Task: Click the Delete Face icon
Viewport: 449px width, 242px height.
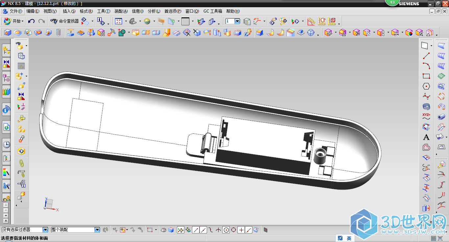Action: [x=356, y=32]
